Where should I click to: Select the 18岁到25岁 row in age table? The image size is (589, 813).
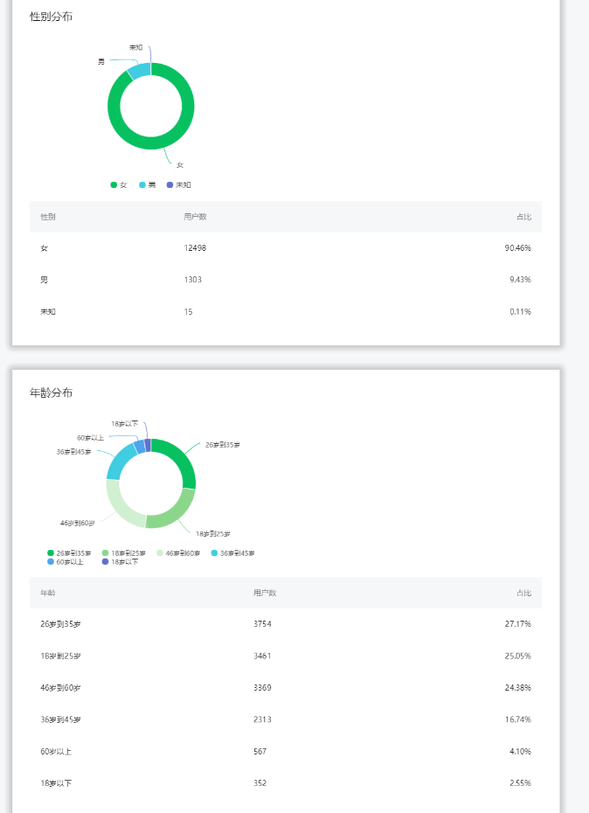[x=286, y=656]
